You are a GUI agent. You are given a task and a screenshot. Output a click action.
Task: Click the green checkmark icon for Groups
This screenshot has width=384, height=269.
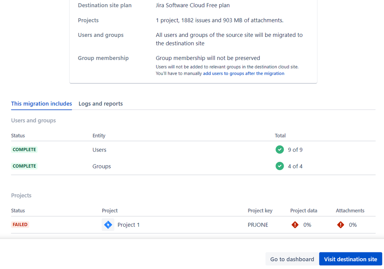[279, 166]
